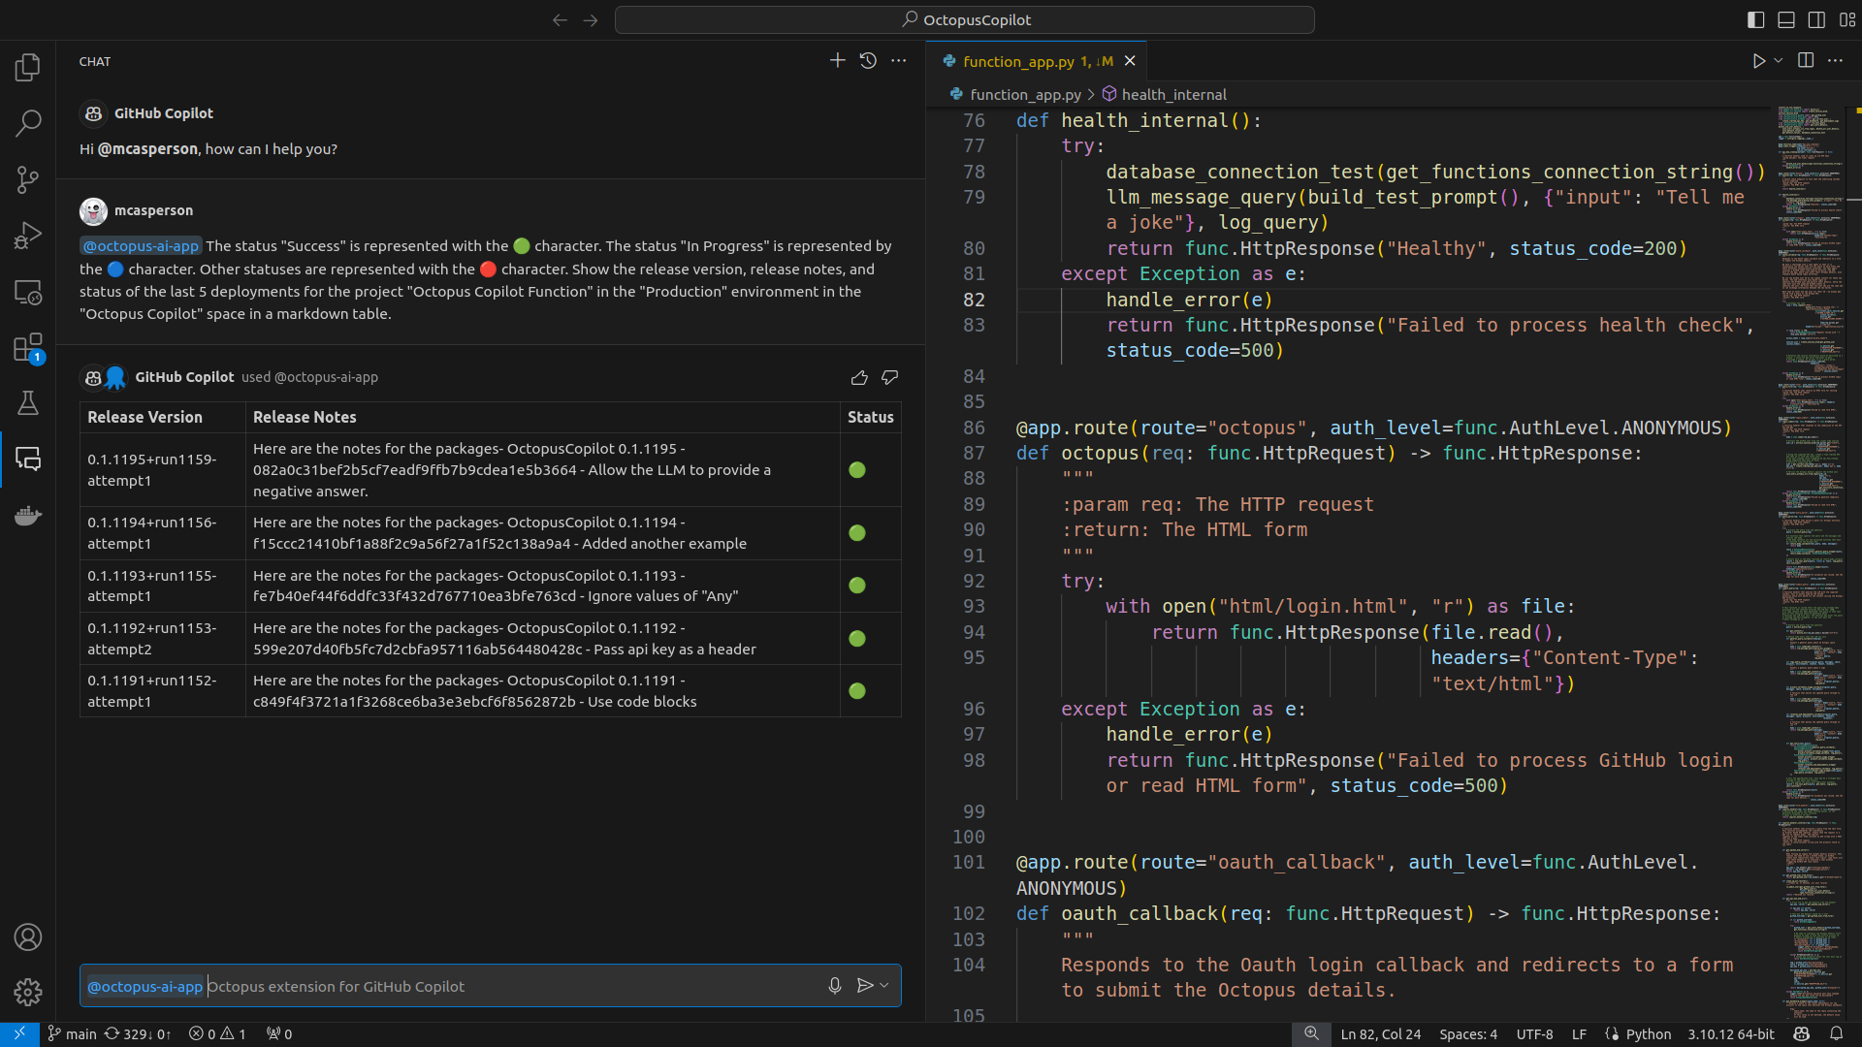Open the Docker view in the sidebar
This screenshot has height=1047, width=1862.
click(x=27, y=515)
